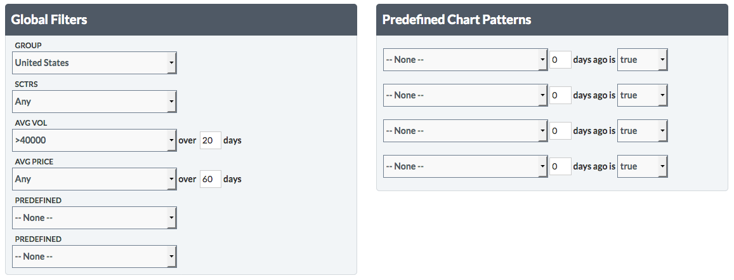The width and height of the screenshot is (734, 280).
Task: Open the first PREDEFINED filter dropdown
Action: (94, 218)
